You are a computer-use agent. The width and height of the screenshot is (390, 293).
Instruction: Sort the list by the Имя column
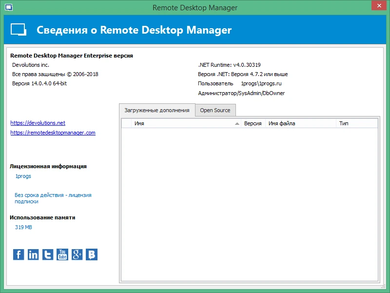186,123
